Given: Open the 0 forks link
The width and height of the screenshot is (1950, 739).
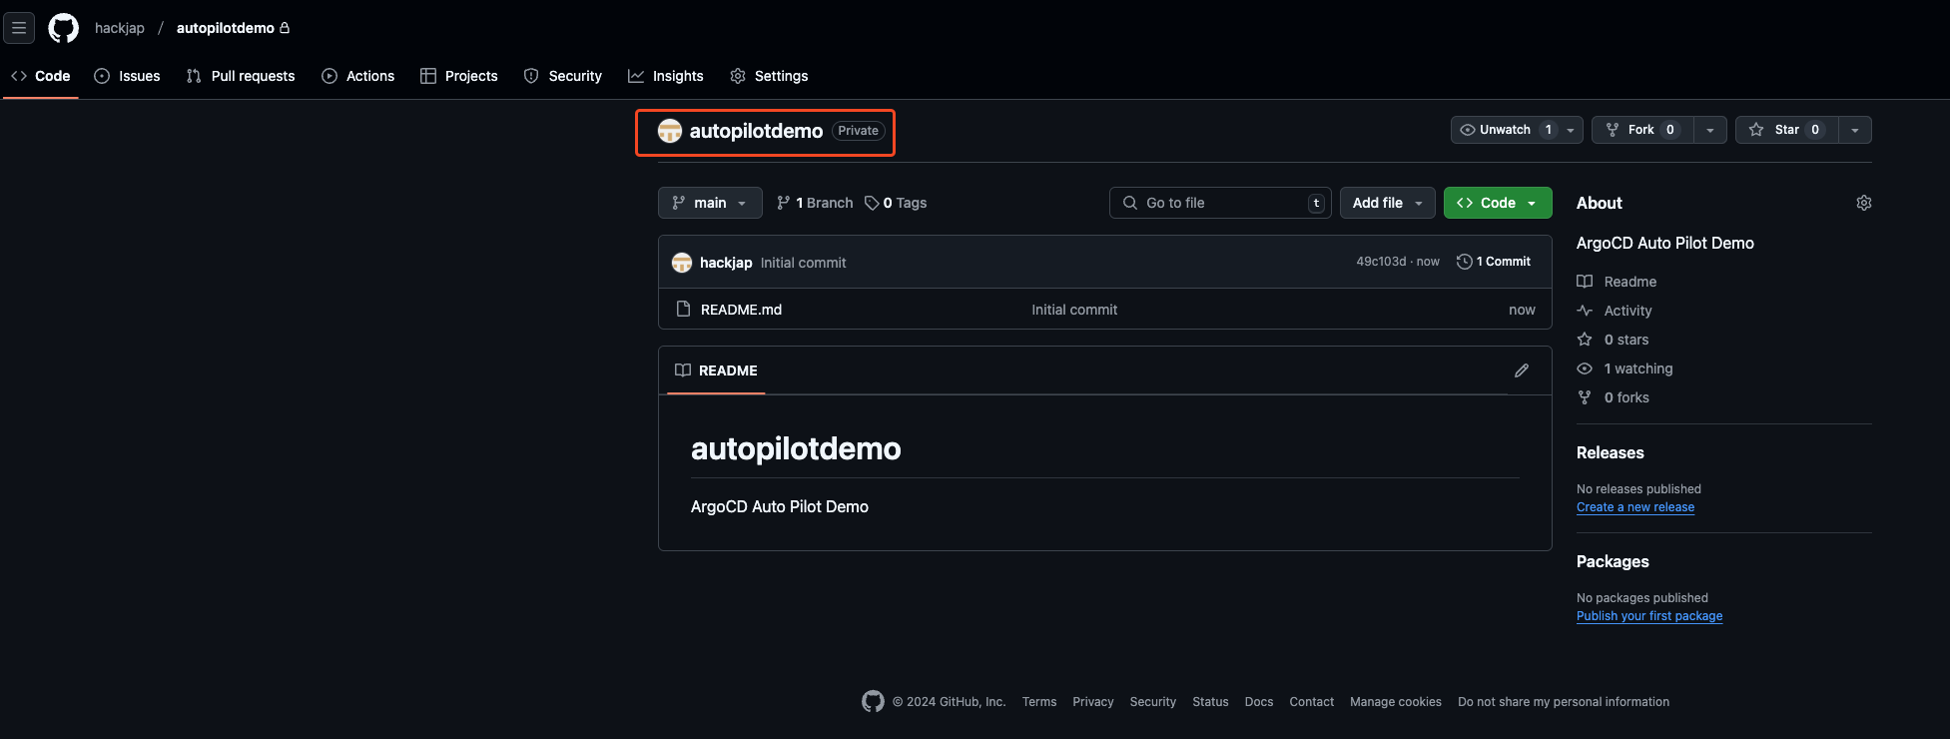Looking at the screenshot, I should coord(1613,397).
